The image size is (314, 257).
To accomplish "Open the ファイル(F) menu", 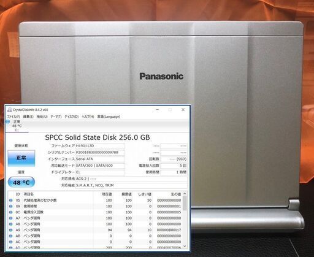I will coord(13,117).
